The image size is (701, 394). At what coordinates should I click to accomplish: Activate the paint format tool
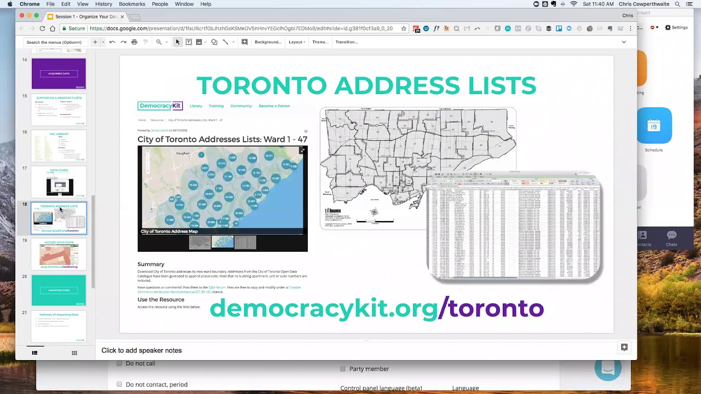click(x=145, y=42)
